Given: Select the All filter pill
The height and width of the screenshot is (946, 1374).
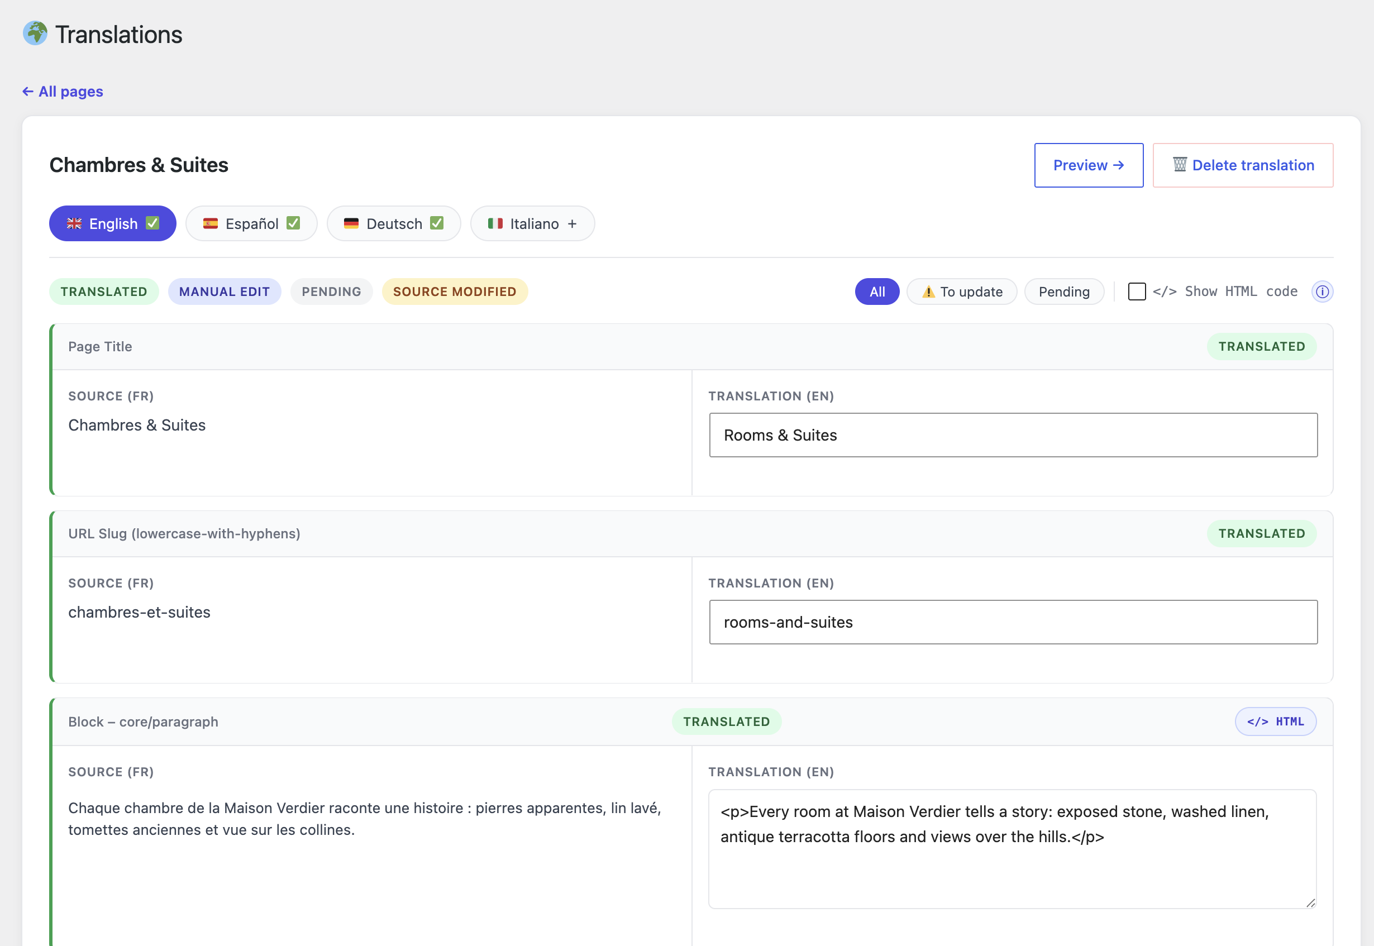Looking at the screenshot, I should pos(877,292).
